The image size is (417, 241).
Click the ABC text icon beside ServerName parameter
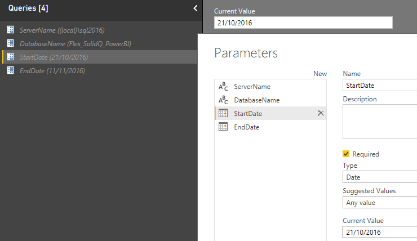point(223,87)
